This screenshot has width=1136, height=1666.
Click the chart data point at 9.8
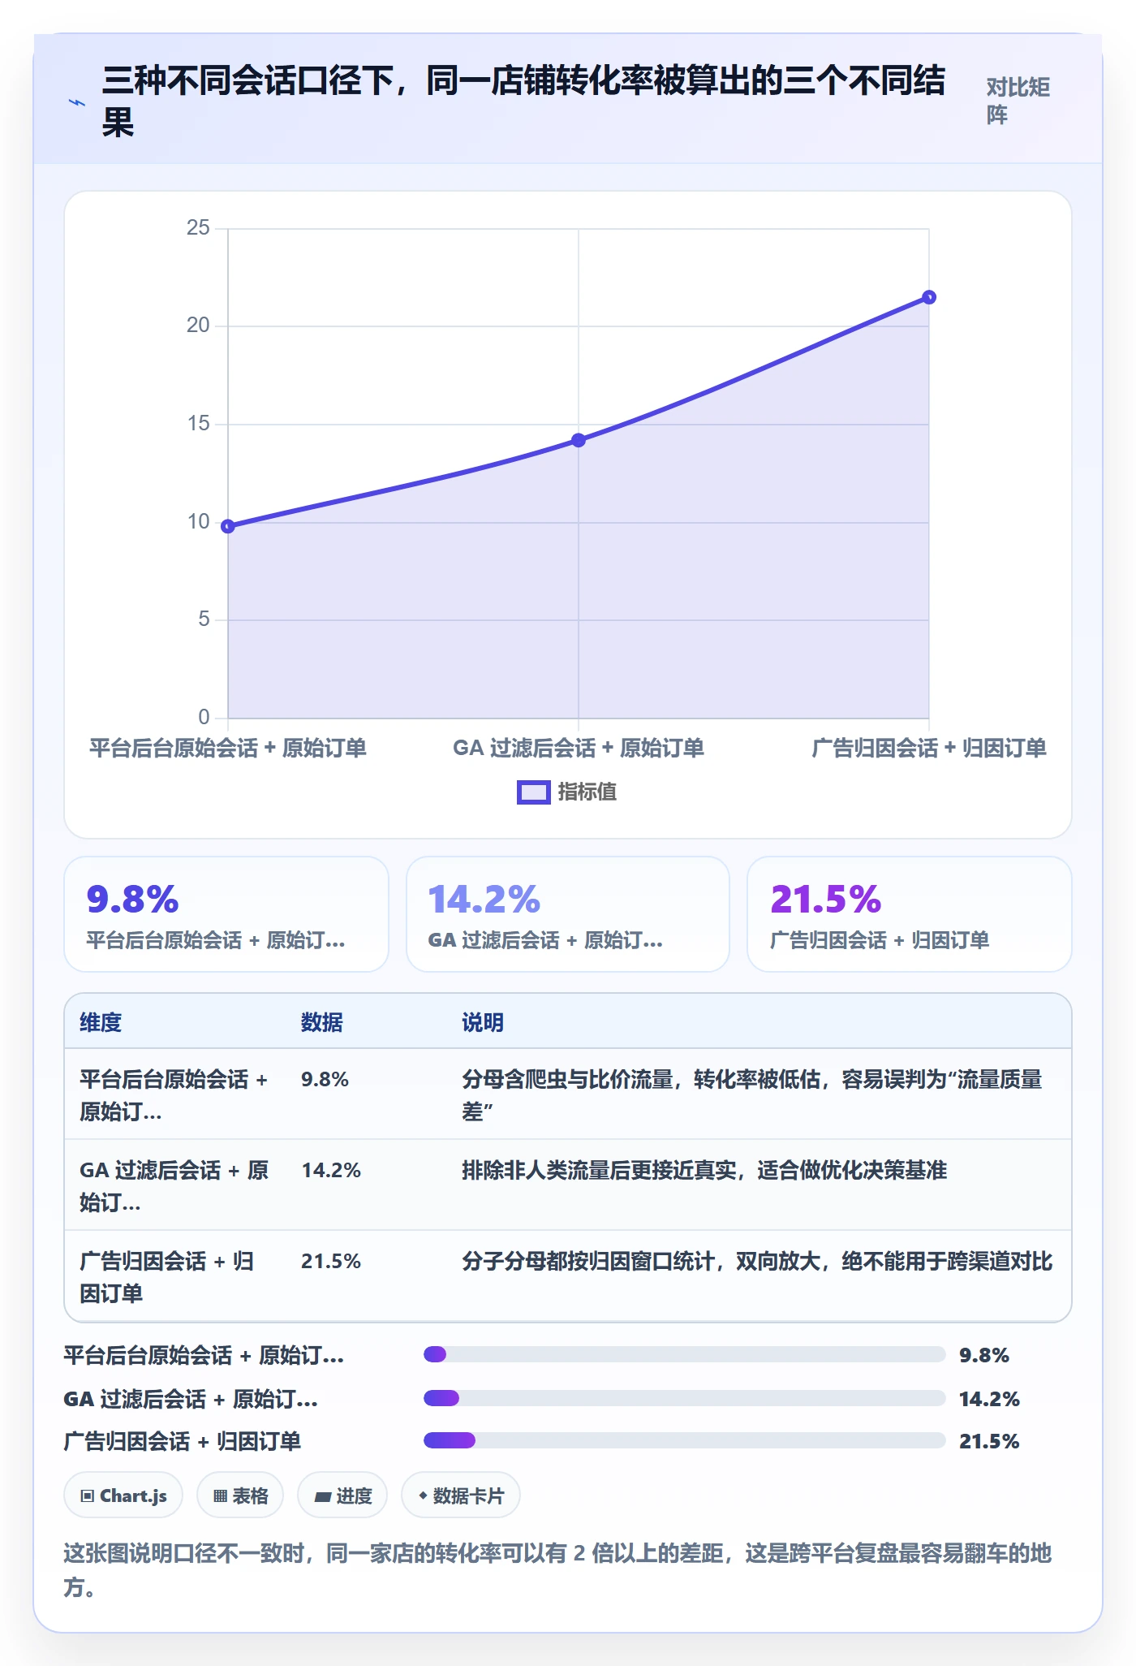pos(228,526)
